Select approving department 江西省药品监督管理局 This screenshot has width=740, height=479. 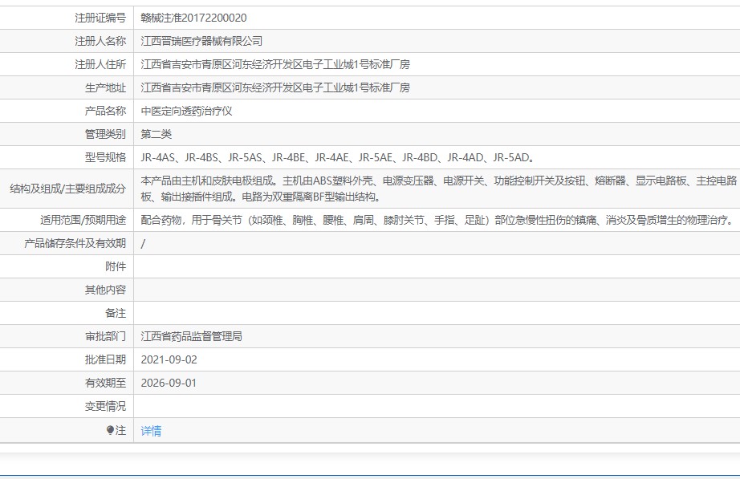tap(192, 336)
